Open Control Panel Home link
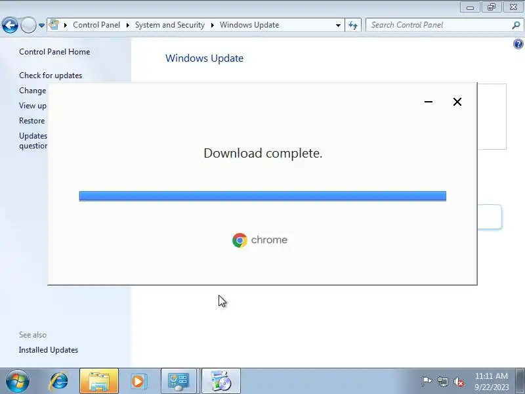The image size is (525, 394). pyautogui.click(x=54, y=52)
